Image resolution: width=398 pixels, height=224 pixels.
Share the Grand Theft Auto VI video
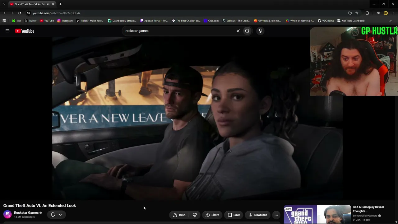tap(212, 215)
